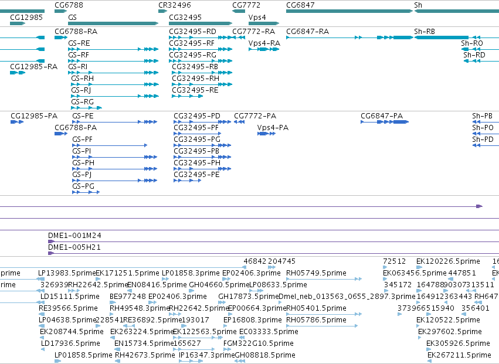The width and height of the screenshot is (499, 364).
Task: Click the CG7772-RA transcript label
Action: pos(254,32)
